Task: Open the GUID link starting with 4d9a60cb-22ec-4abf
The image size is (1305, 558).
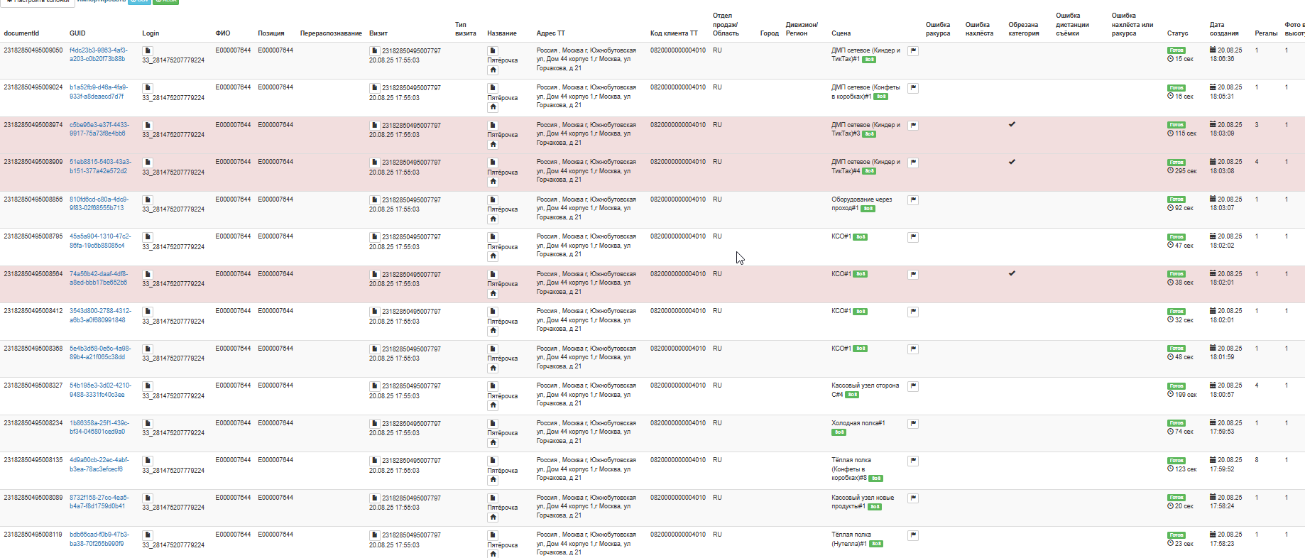Action: (x=99, y=464)
